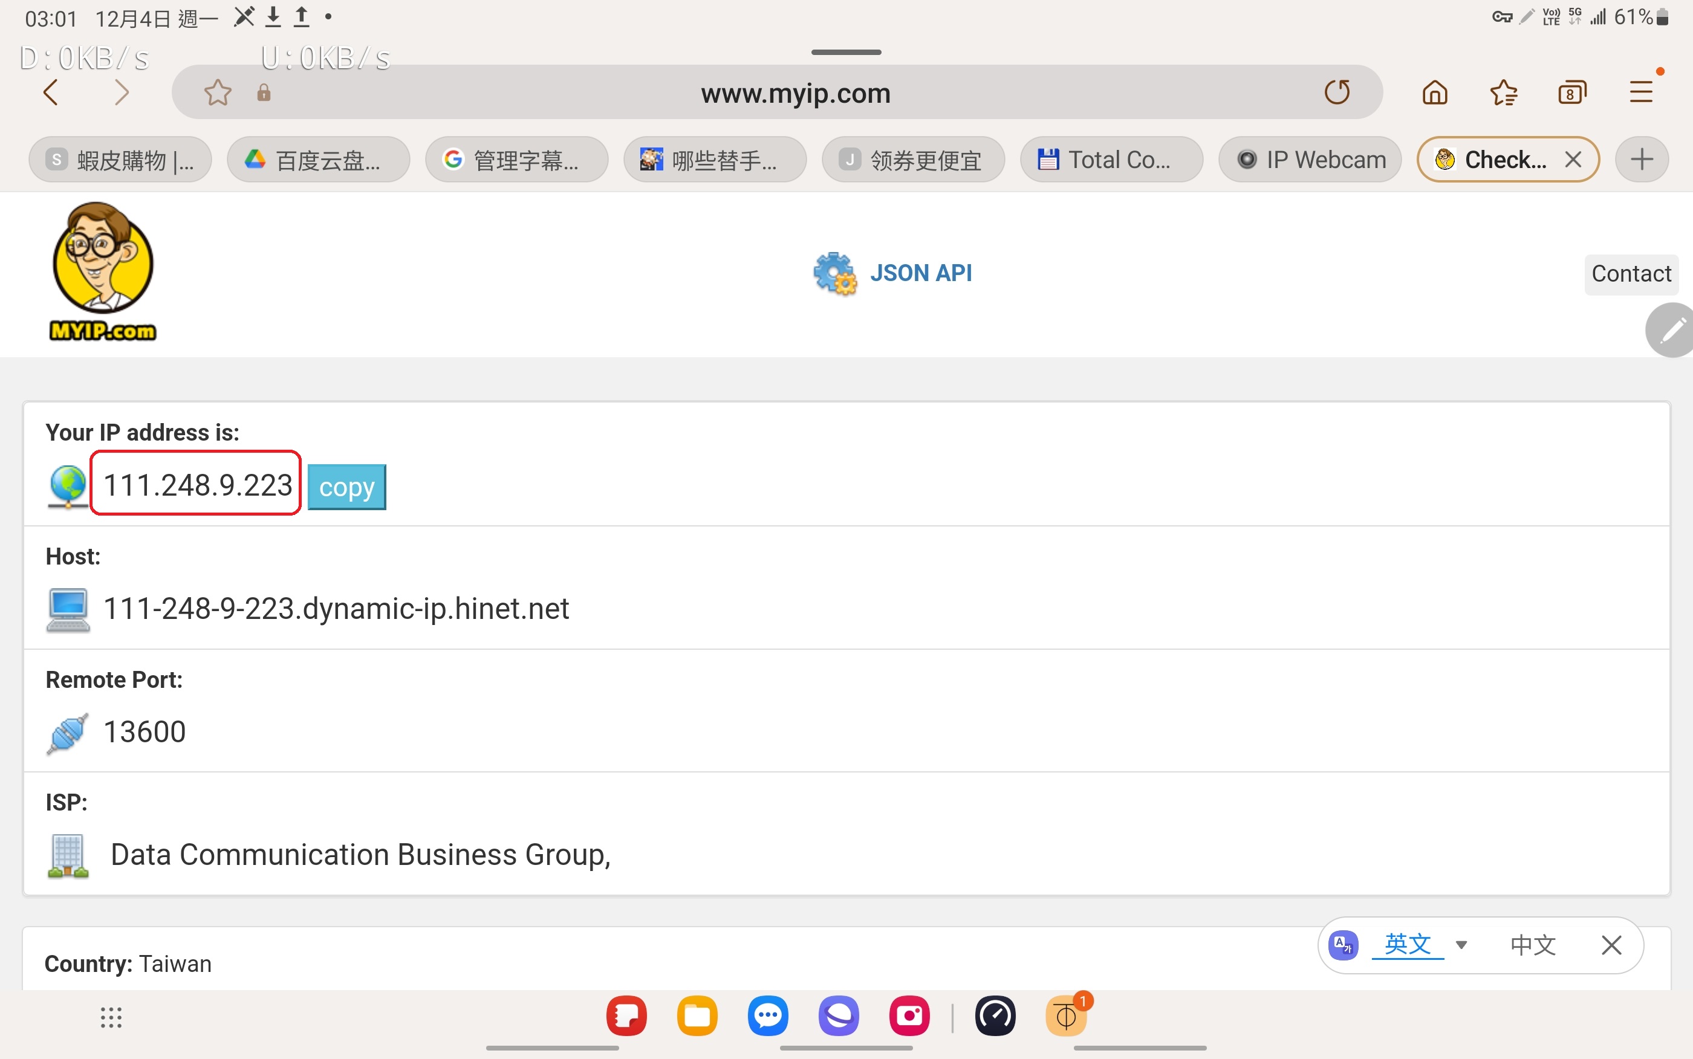
Task: Switch to the IP Webcam tab
Action: (x=1308, y=159)
